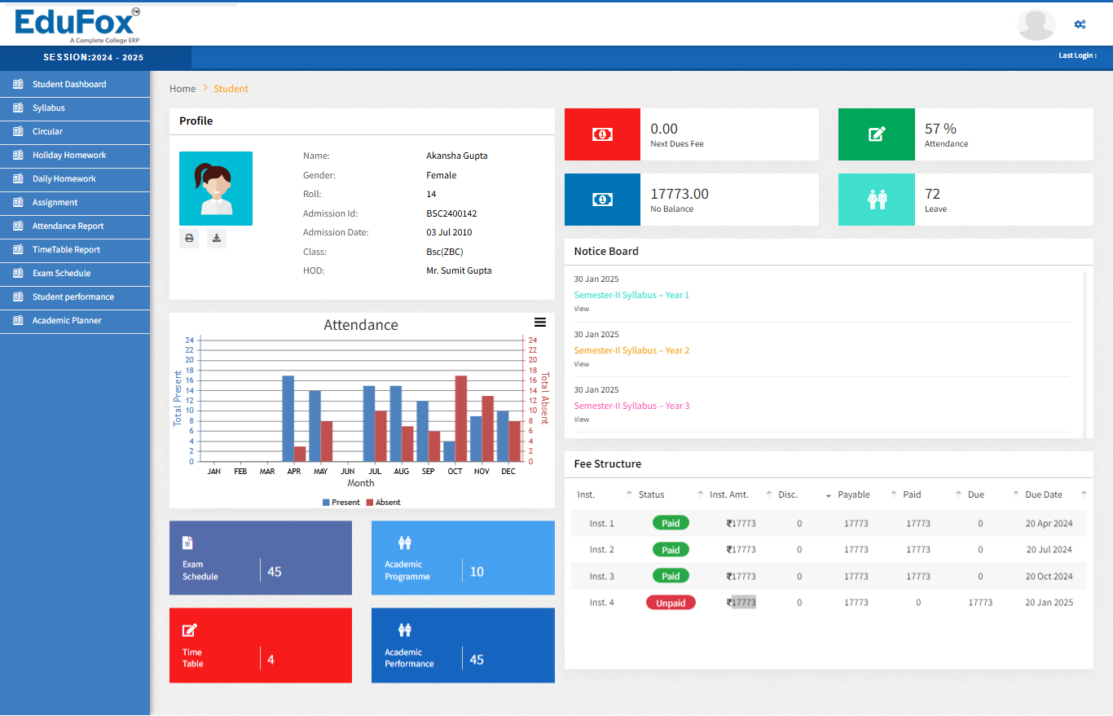Viewport: 1113px width, 716px height.
Task: Click View under the Year 1 syllabus notice
Action: tap(581, 309)
